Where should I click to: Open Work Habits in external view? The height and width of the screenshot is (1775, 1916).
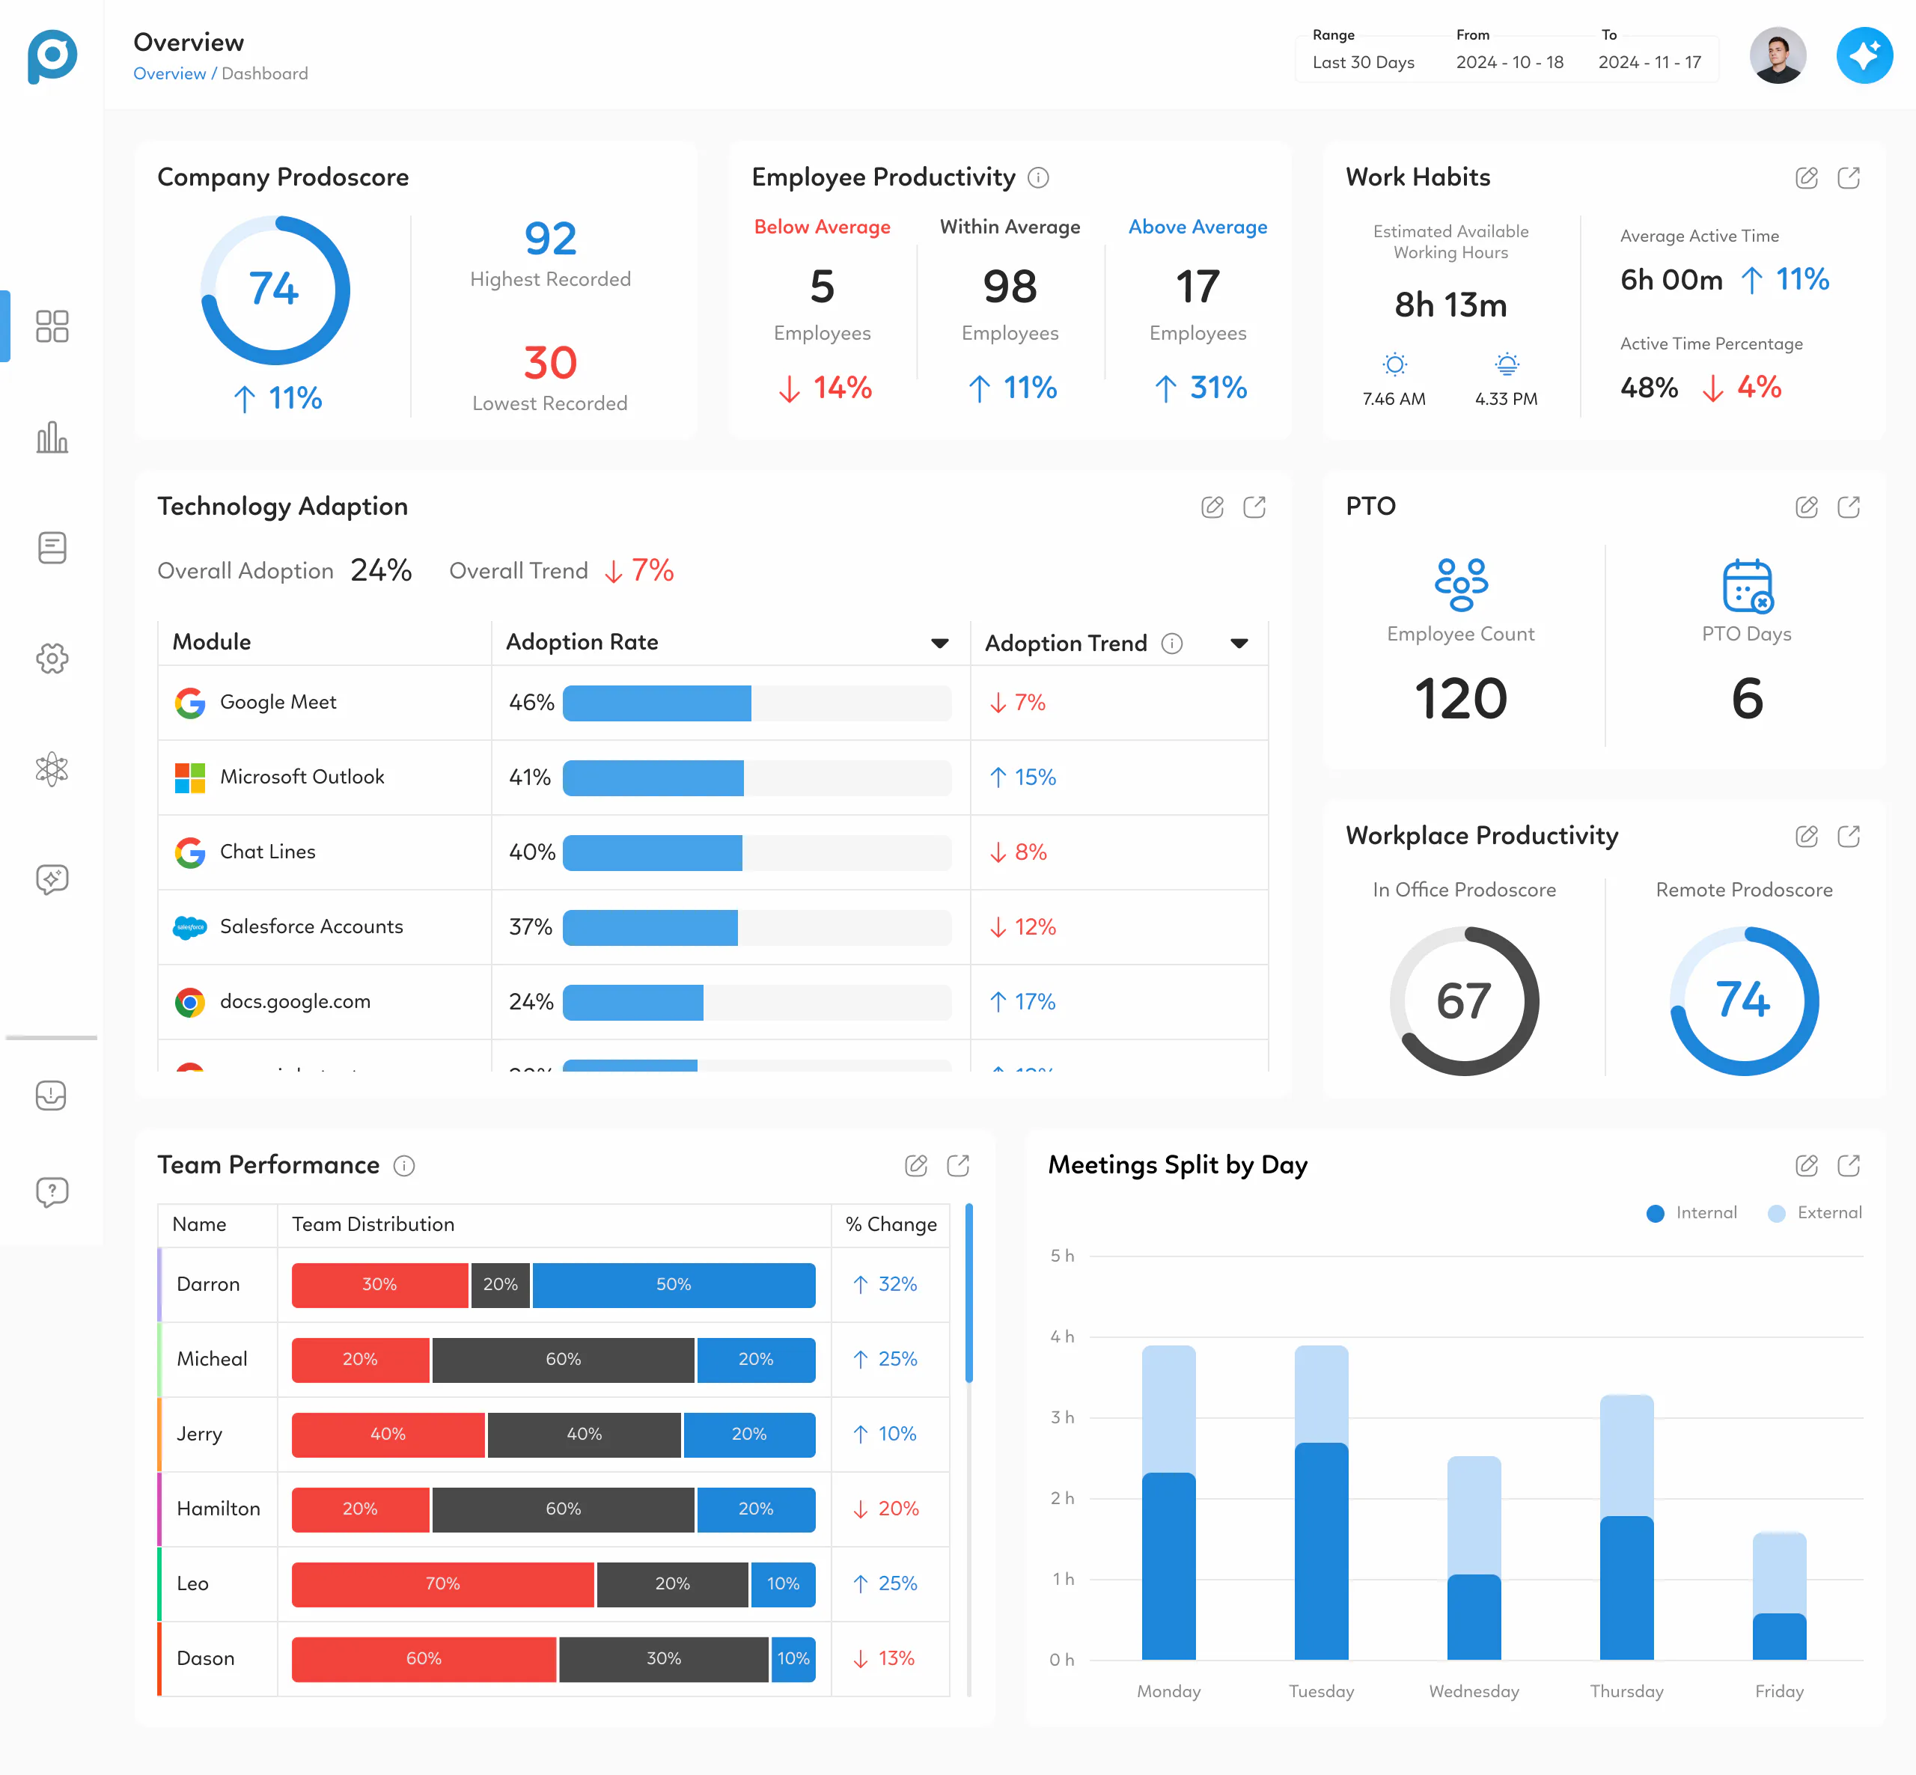click(1849, 177)
